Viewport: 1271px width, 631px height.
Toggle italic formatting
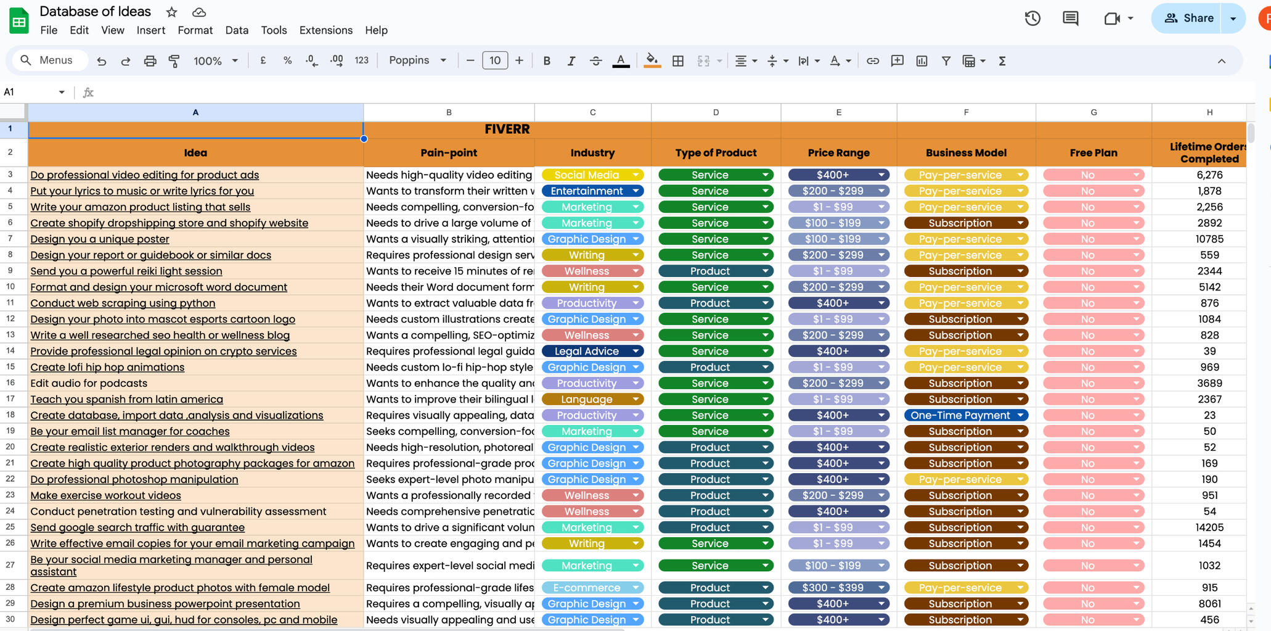[x=571, y=61]
